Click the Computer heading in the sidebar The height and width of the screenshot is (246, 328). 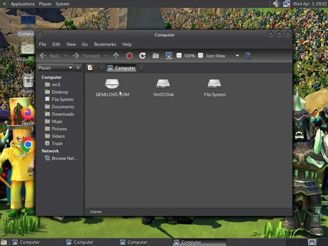coord(52,77)
